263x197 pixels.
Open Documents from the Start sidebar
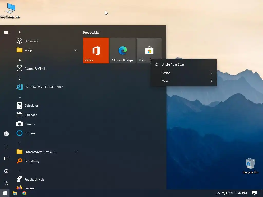[x=6, y=146]
